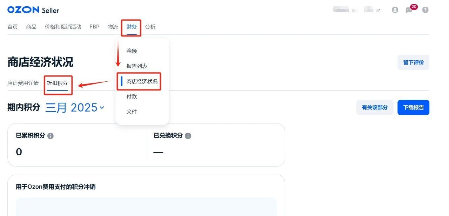Open the help question mark icon
Viewport: 449px width, 216px height.
pyautogui.click(x=425, y=10)
